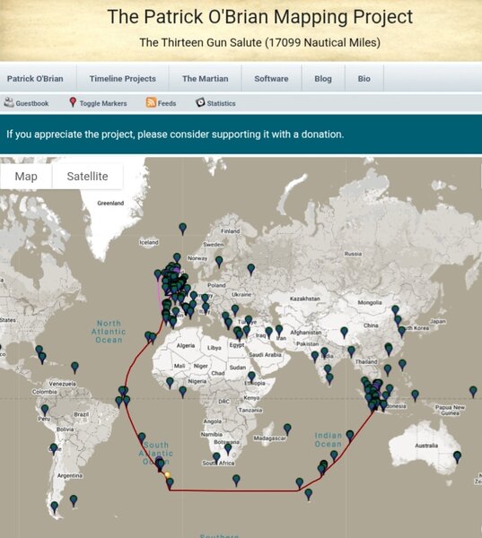Open the orange RSS Feeds icon

(x=151, y=102)
